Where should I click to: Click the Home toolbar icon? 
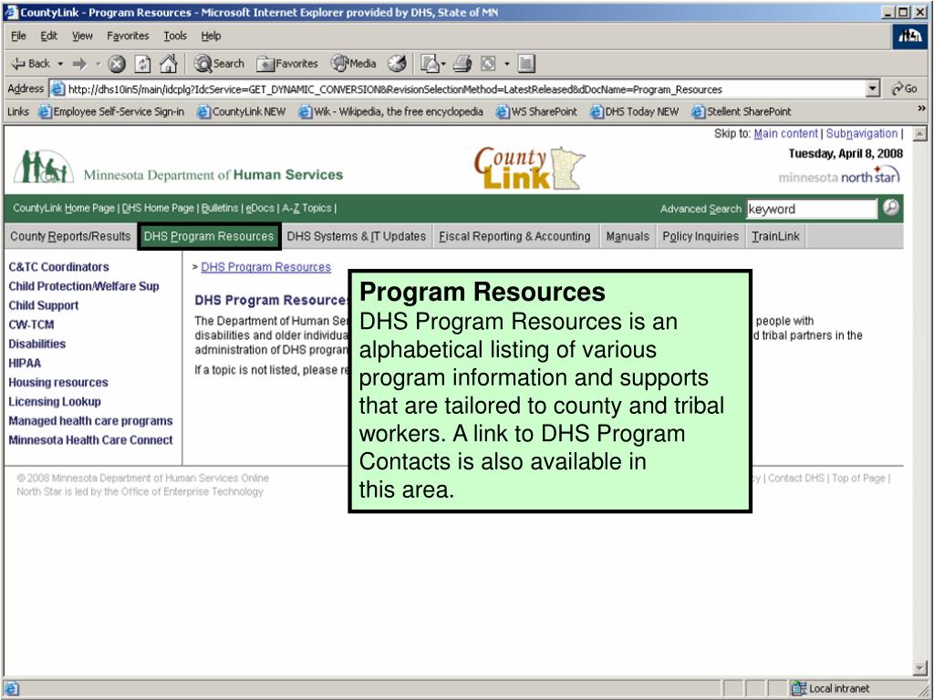click(167, 63)
